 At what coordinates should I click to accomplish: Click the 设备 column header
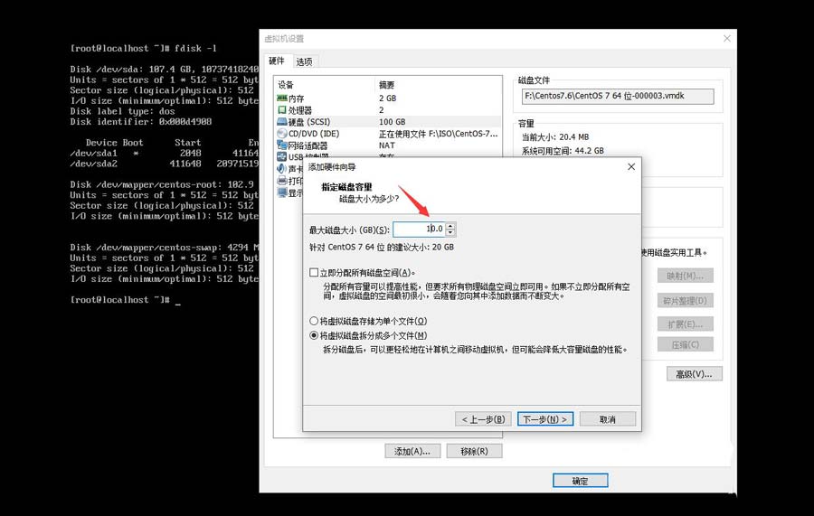pos(286,85)
